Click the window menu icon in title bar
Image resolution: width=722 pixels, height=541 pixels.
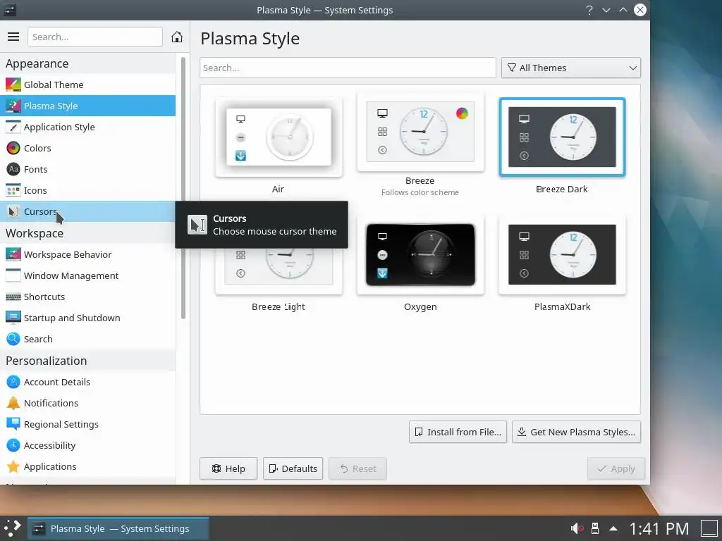(x=10, y=10)
